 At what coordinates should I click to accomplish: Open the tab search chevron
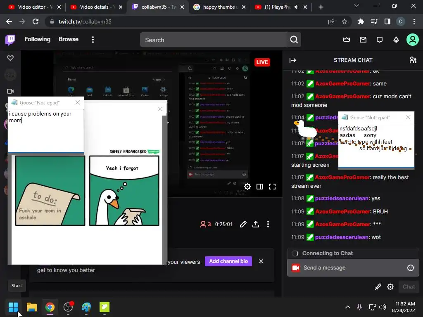tap(356, 6)
